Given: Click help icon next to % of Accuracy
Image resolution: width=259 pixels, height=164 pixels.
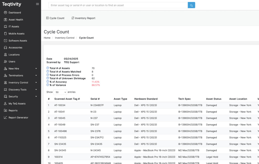Looking at the screenshot, I should tap(48, 82).
